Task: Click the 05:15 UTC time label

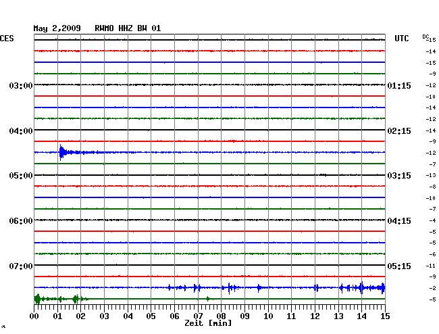Action: tap(399, 266)
